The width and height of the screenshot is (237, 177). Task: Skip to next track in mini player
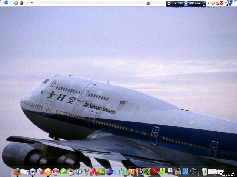[x=191, y=3]
